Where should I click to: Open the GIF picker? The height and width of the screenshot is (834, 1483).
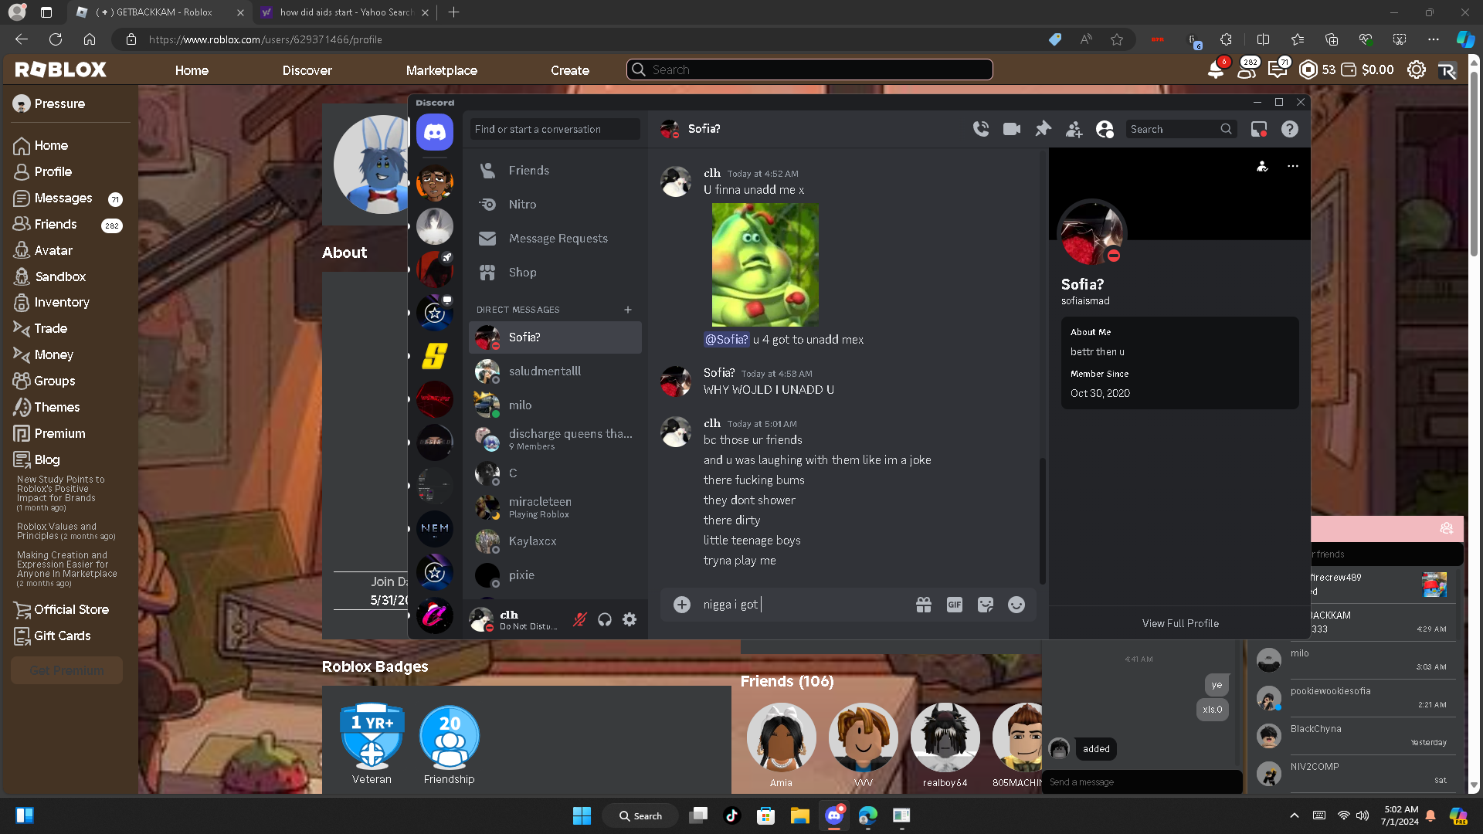[x=955, y=605]
